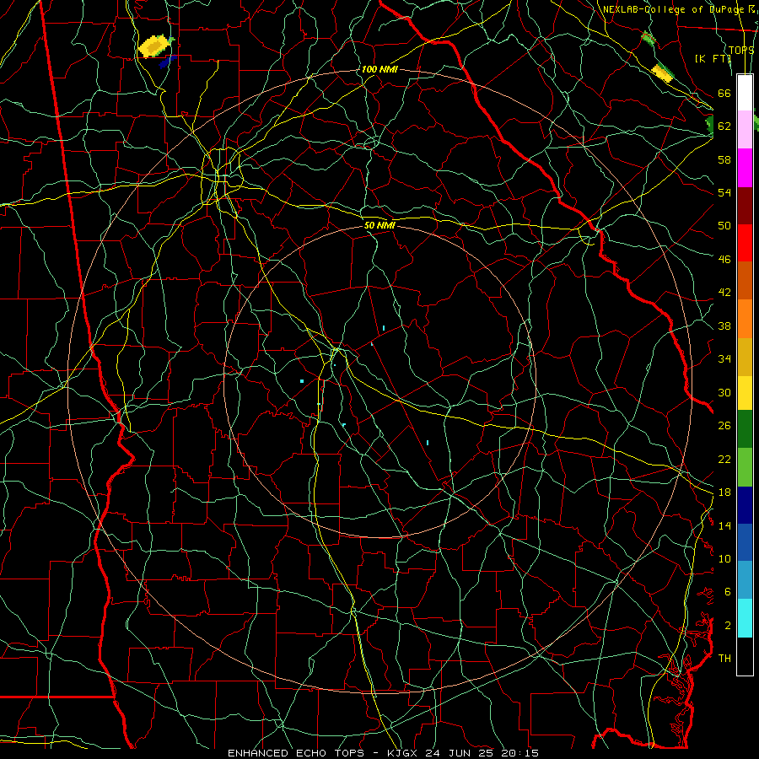Click the legend value '58'

tap(724, 159)
